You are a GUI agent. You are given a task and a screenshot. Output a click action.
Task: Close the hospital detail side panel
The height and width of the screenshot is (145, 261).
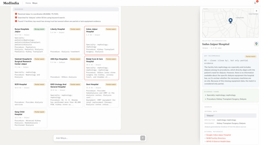[x=256, y=11]
